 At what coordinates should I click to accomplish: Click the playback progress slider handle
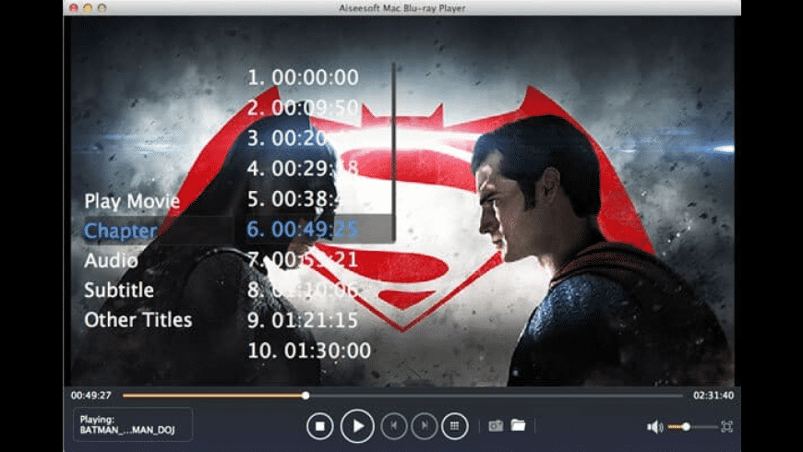click(x=306, y=395)
